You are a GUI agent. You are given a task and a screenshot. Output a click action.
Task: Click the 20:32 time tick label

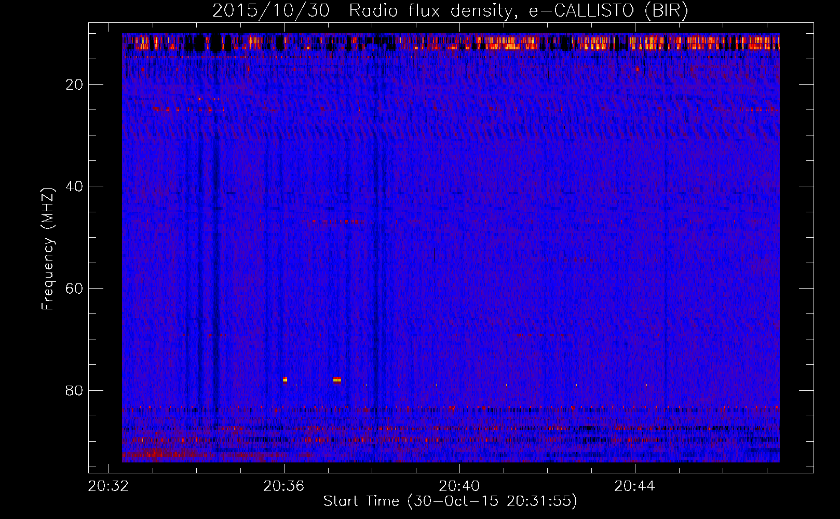(108, 486)
